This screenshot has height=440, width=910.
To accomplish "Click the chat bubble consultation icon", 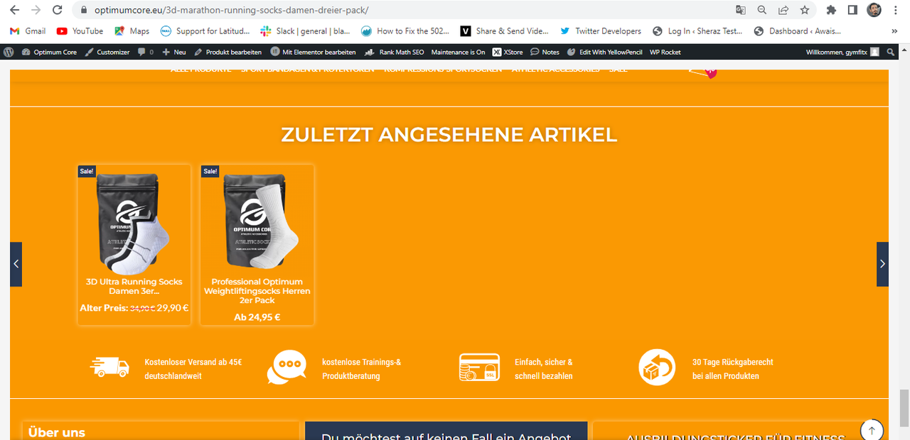I will coord(287,368).
